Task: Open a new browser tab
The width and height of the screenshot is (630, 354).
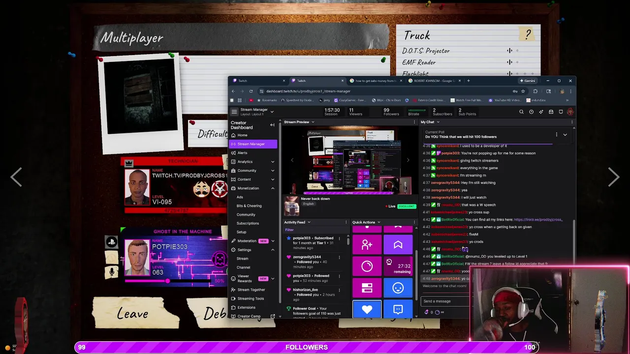Action: (x=468, y=81)
